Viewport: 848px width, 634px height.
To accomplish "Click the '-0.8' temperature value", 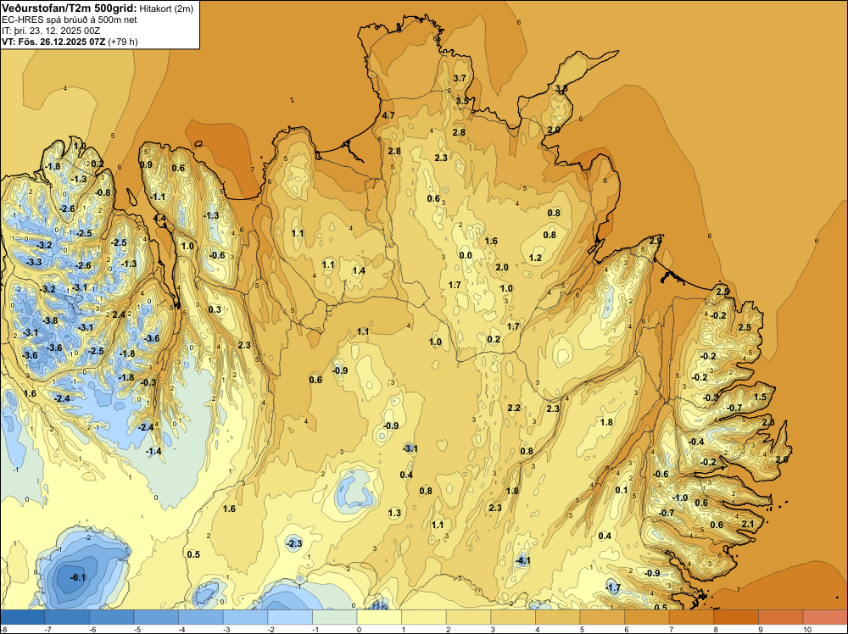I will pyautogui.click(x=103, y=192).
